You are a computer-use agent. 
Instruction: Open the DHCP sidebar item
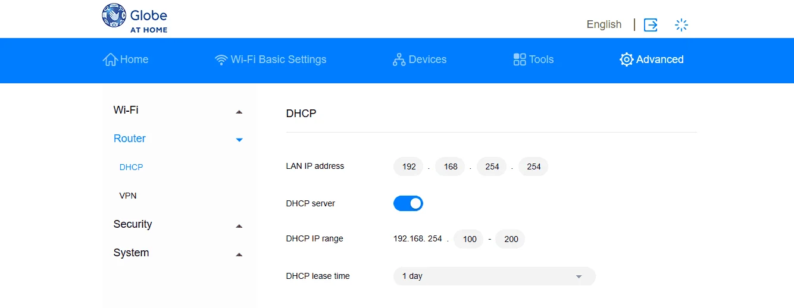coord(131,167)
